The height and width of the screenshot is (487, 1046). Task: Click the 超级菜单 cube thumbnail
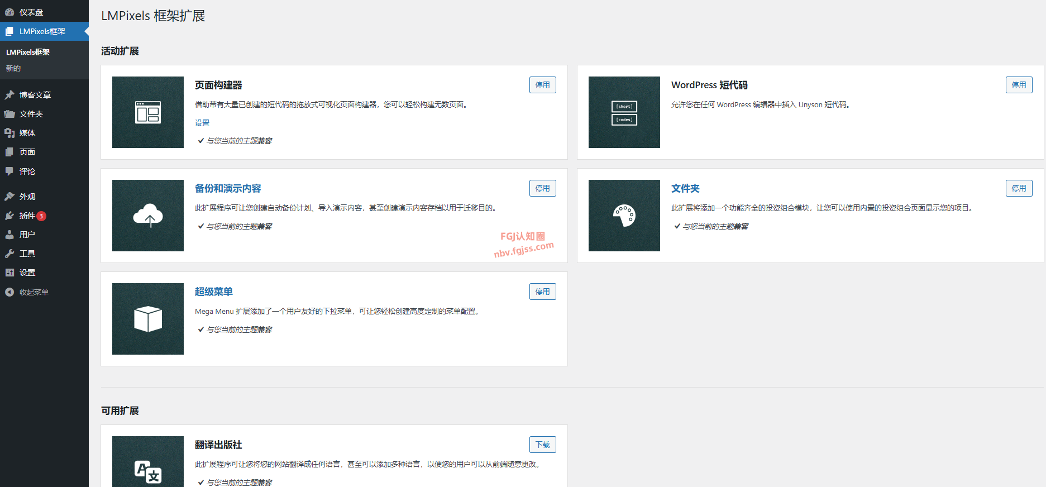148,319
